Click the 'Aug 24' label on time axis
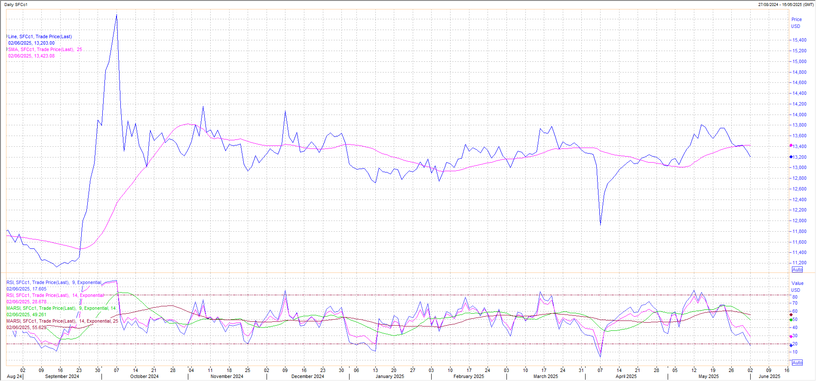Screen dimensions: 816x381 [14, 377]
